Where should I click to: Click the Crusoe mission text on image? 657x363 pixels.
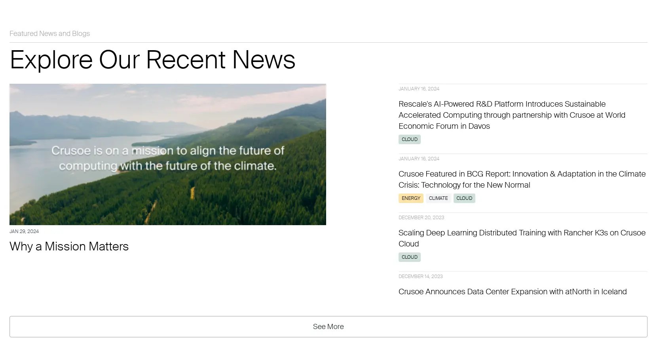tap(168, 158)
